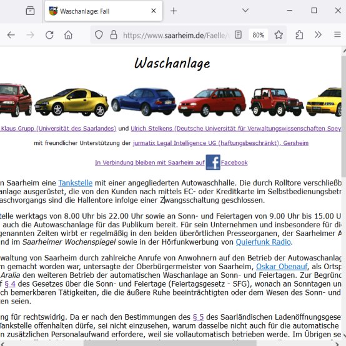The width and height of the screenshot is (346, 346).
Task: Open the Extensions puzzle icon
Action: (x=299, y=35)
